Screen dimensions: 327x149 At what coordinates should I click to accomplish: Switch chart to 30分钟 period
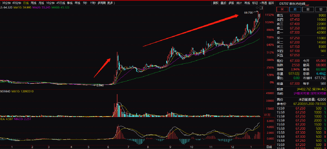coord(6,3)
